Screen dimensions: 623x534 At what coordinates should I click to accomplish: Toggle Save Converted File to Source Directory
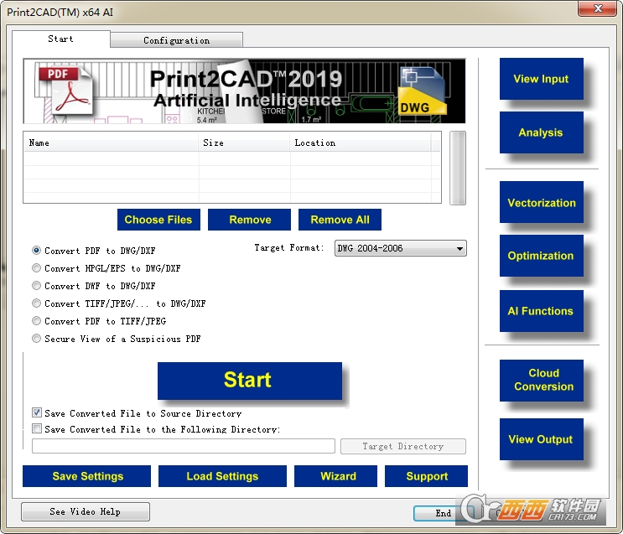pos(37,412)
